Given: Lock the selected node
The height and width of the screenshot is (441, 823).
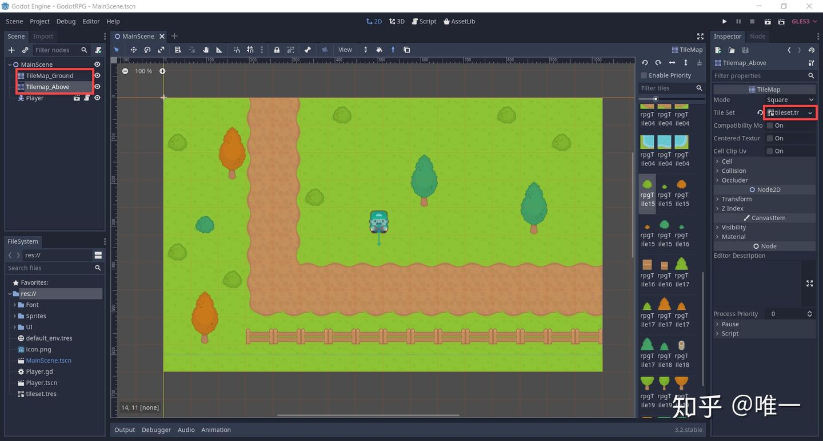Looking at the screenshot, I should click(x=277, y=50).
